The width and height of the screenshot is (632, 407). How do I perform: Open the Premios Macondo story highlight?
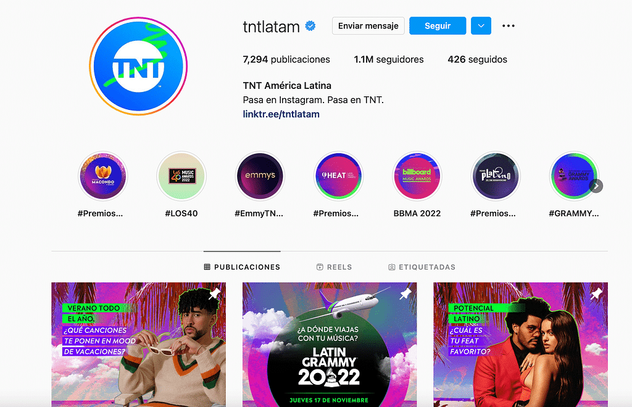pyautogui.click(x=103, y=176)
